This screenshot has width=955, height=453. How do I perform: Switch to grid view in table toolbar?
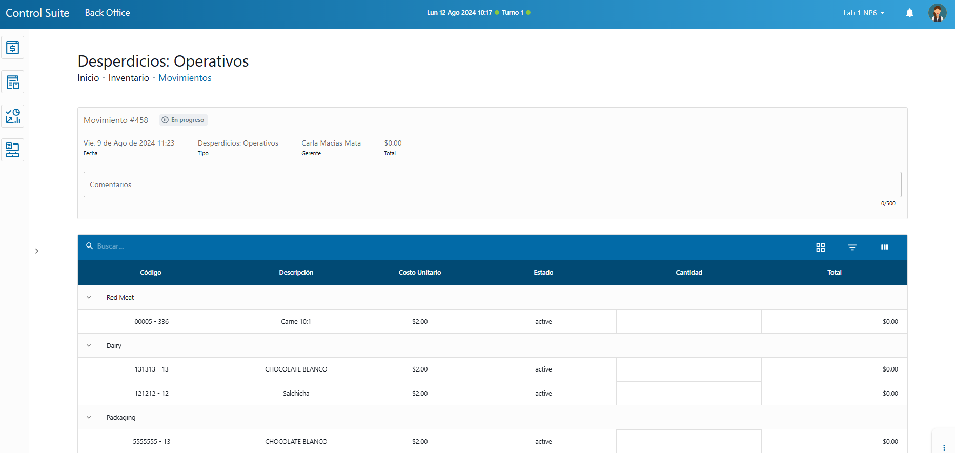[820, 247]
